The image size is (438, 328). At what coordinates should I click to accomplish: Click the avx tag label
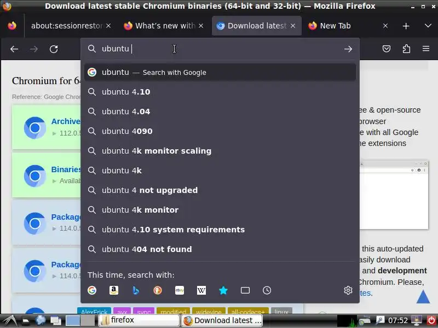click(x=122, y=311)
